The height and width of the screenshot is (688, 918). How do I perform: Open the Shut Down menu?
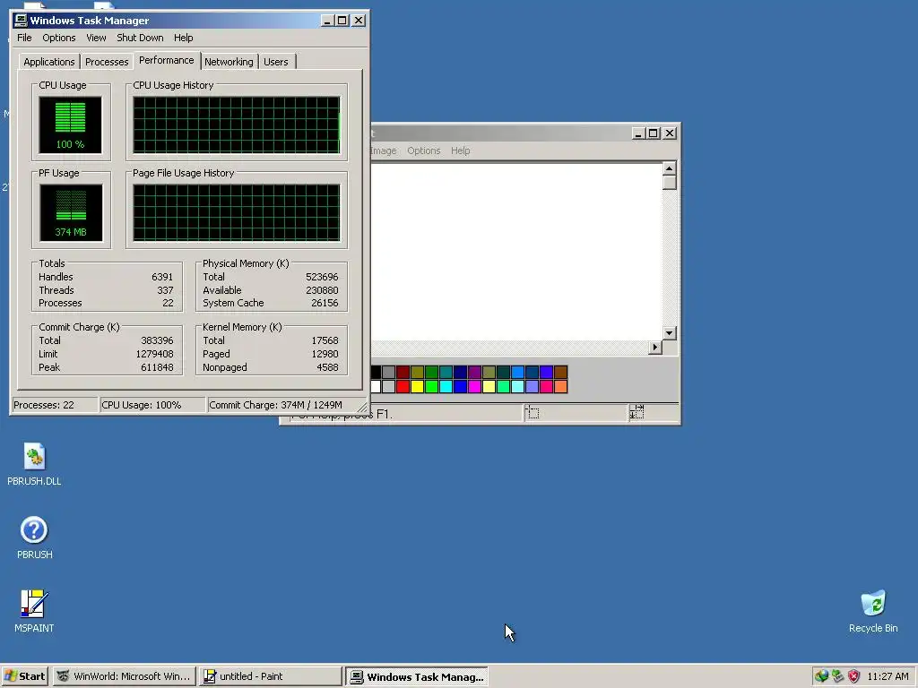pos(140,38)
